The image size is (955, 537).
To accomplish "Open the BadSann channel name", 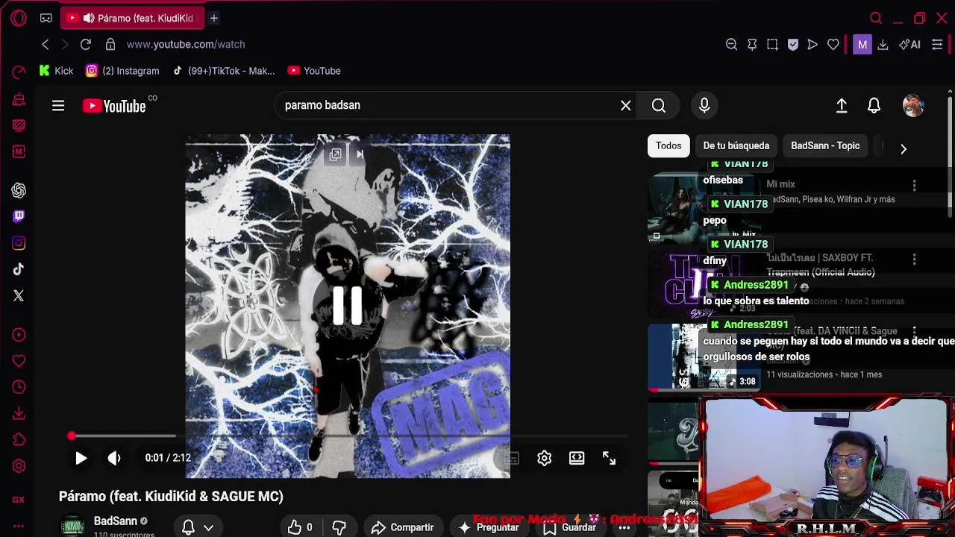I will coord(116,521).
